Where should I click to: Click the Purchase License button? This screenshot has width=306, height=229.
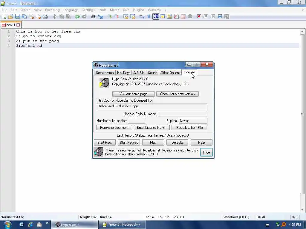[114, 128]
